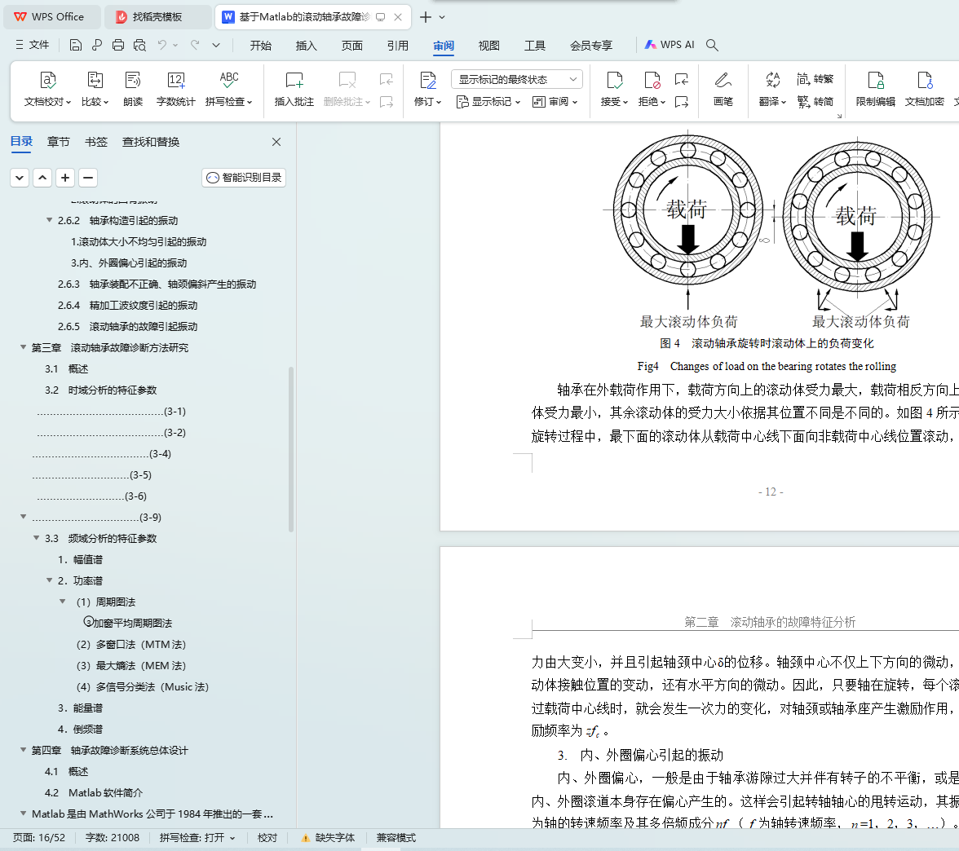This screenshot has height=851, width=959.
Task: Open the 文档校对 proofreading tool
Action: coord(47,90)
